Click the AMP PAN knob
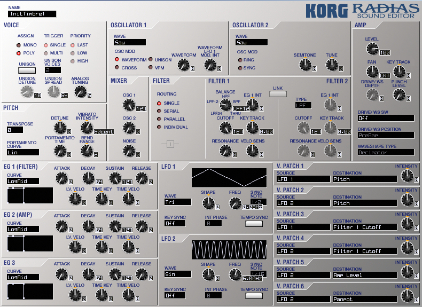422x307 pixels. click(x=372, y=72)
